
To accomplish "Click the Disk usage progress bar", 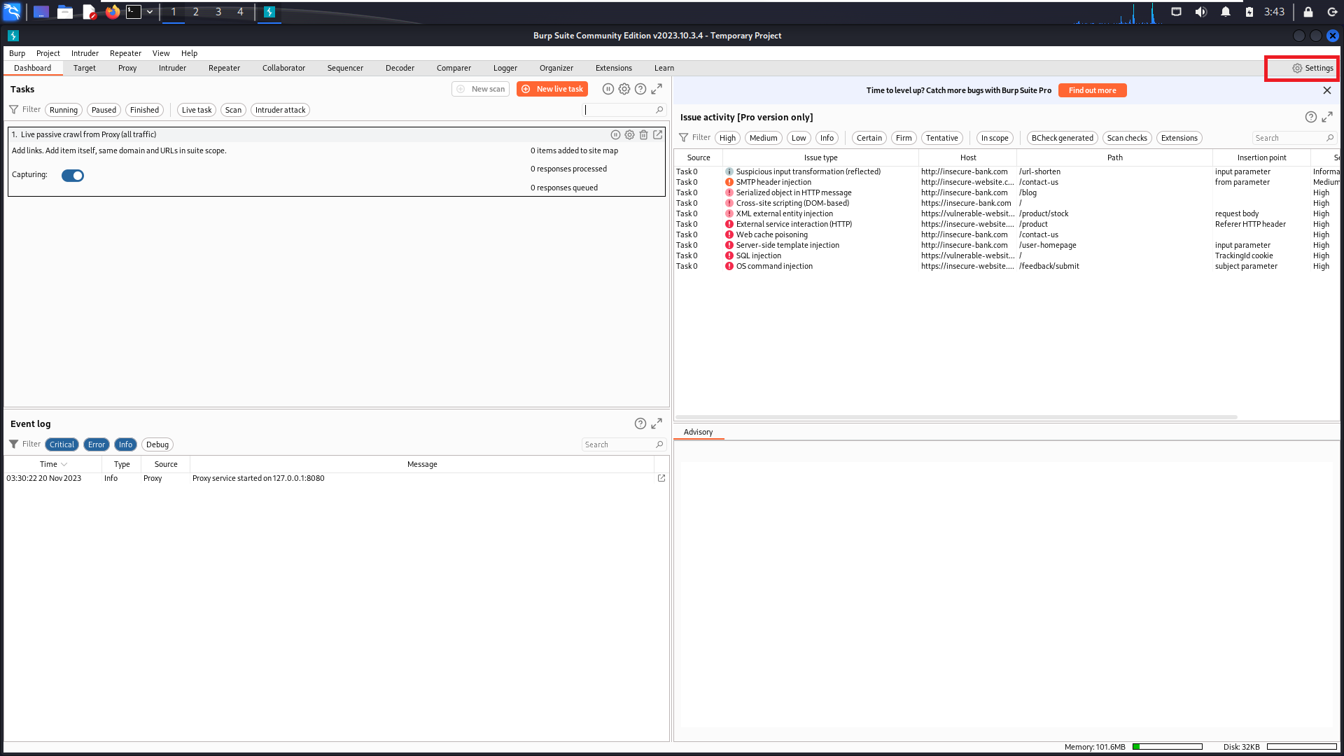I will coord(1301,747).
